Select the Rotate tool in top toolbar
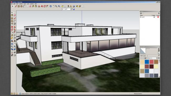This screenshot has height=96, width=171. click(44, 6)
